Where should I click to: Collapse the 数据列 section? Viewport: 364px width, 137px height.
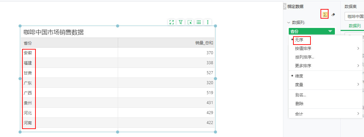[289, 23]
